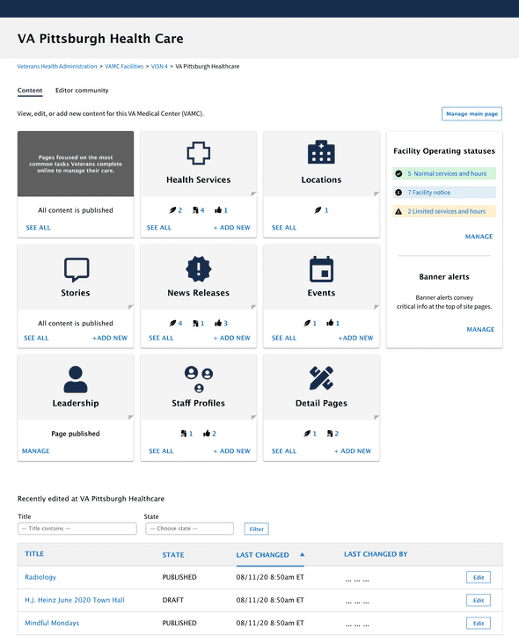Click the thumbs-up icon in Events card

(x=330, y=323)
